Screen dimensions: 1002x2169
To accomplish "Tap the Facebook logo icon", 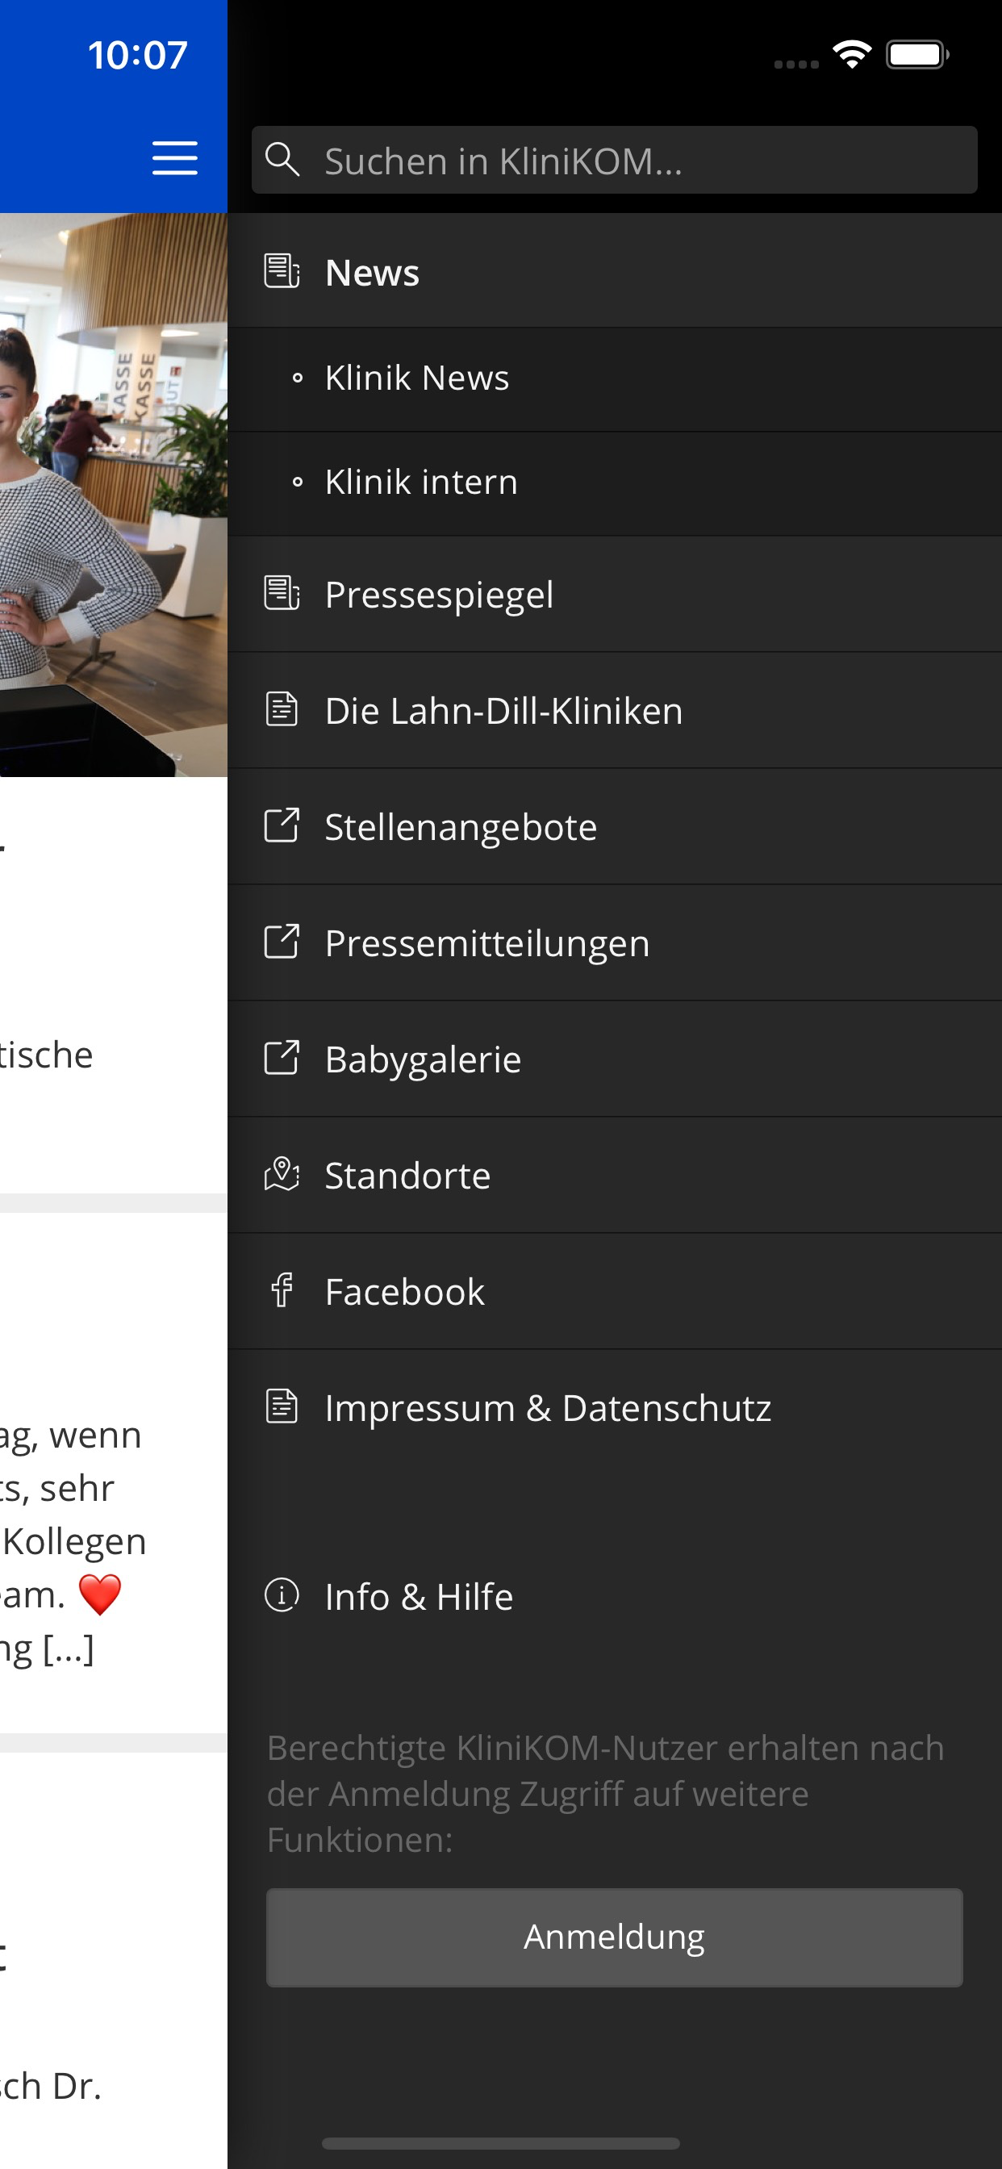I will point(282,1290).
